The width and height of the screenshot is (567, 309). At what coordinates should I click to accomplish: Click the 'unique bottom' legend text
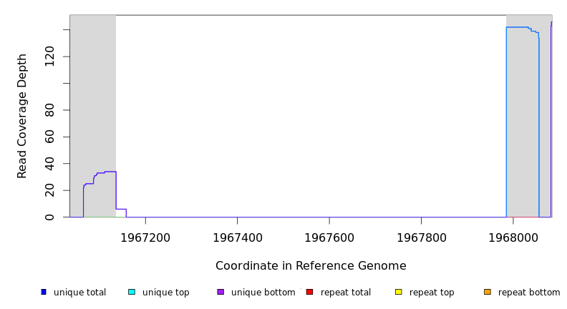263,293
